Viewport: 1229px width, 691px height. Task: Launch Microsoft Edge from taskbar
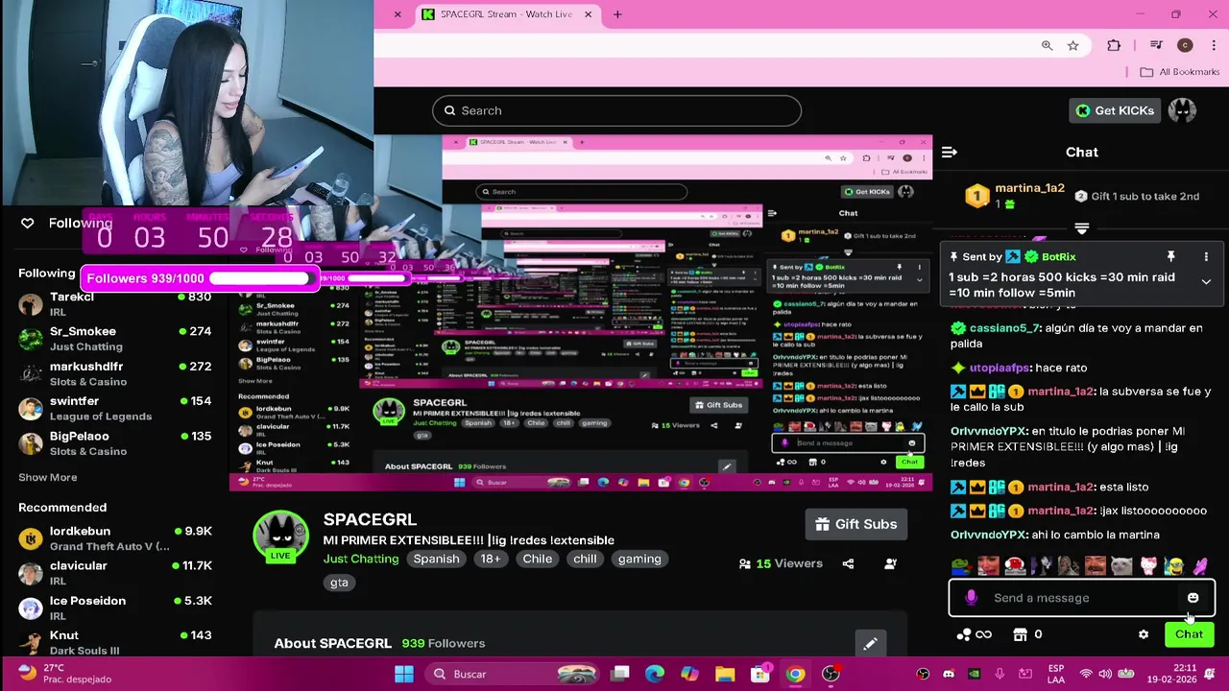pos(655,674)
